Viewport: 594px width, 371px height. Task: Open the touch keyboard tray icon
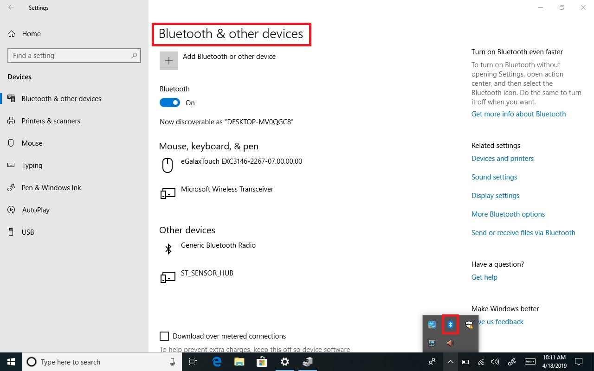530,362
